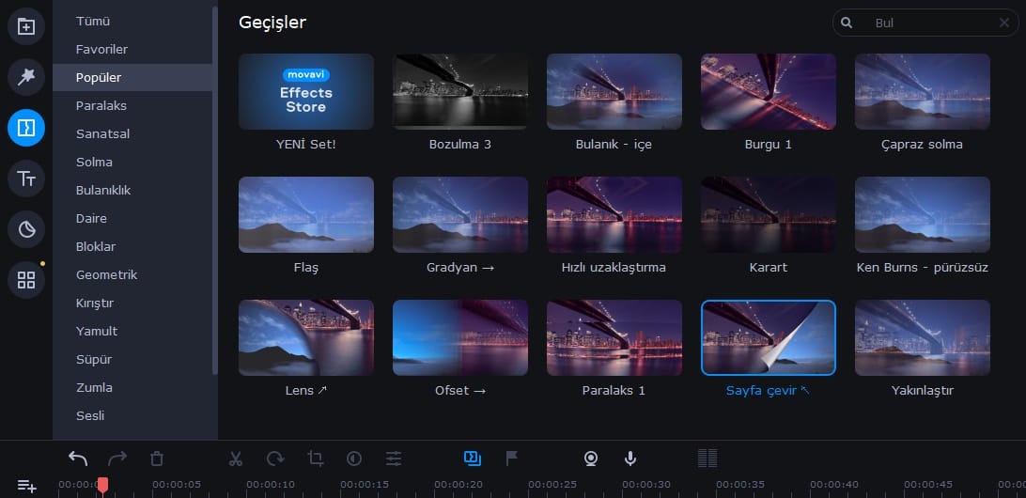Click the Geçişler panel heading
Viewport: 1026px width, 498px height.
point(272,23)
